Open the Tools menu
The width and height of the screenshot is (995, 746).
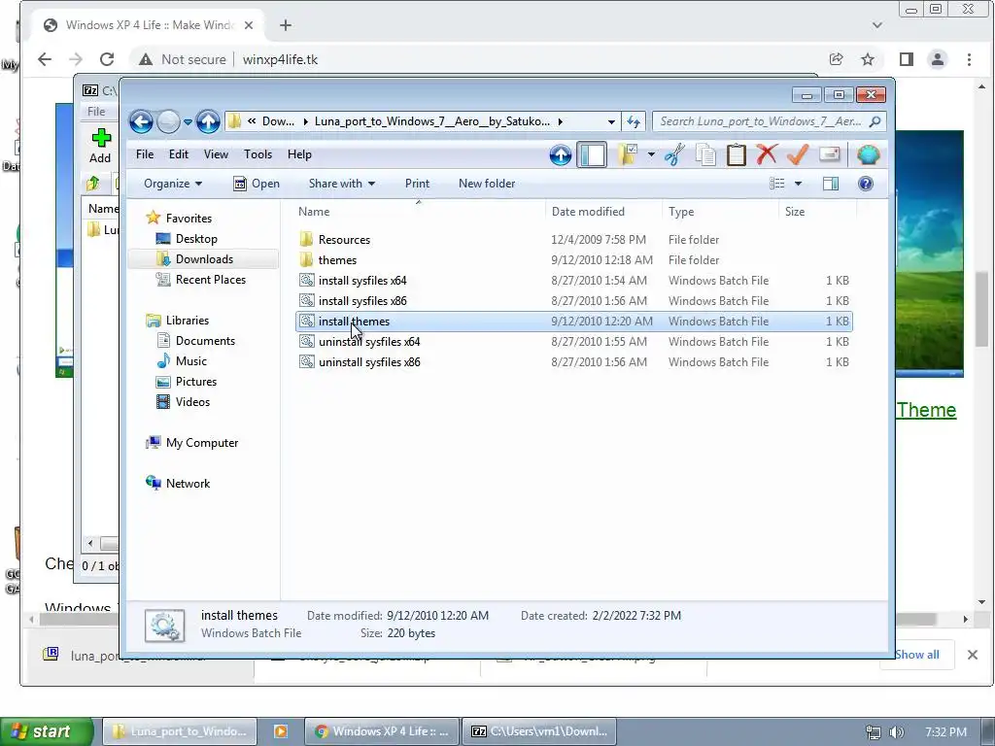257,154
